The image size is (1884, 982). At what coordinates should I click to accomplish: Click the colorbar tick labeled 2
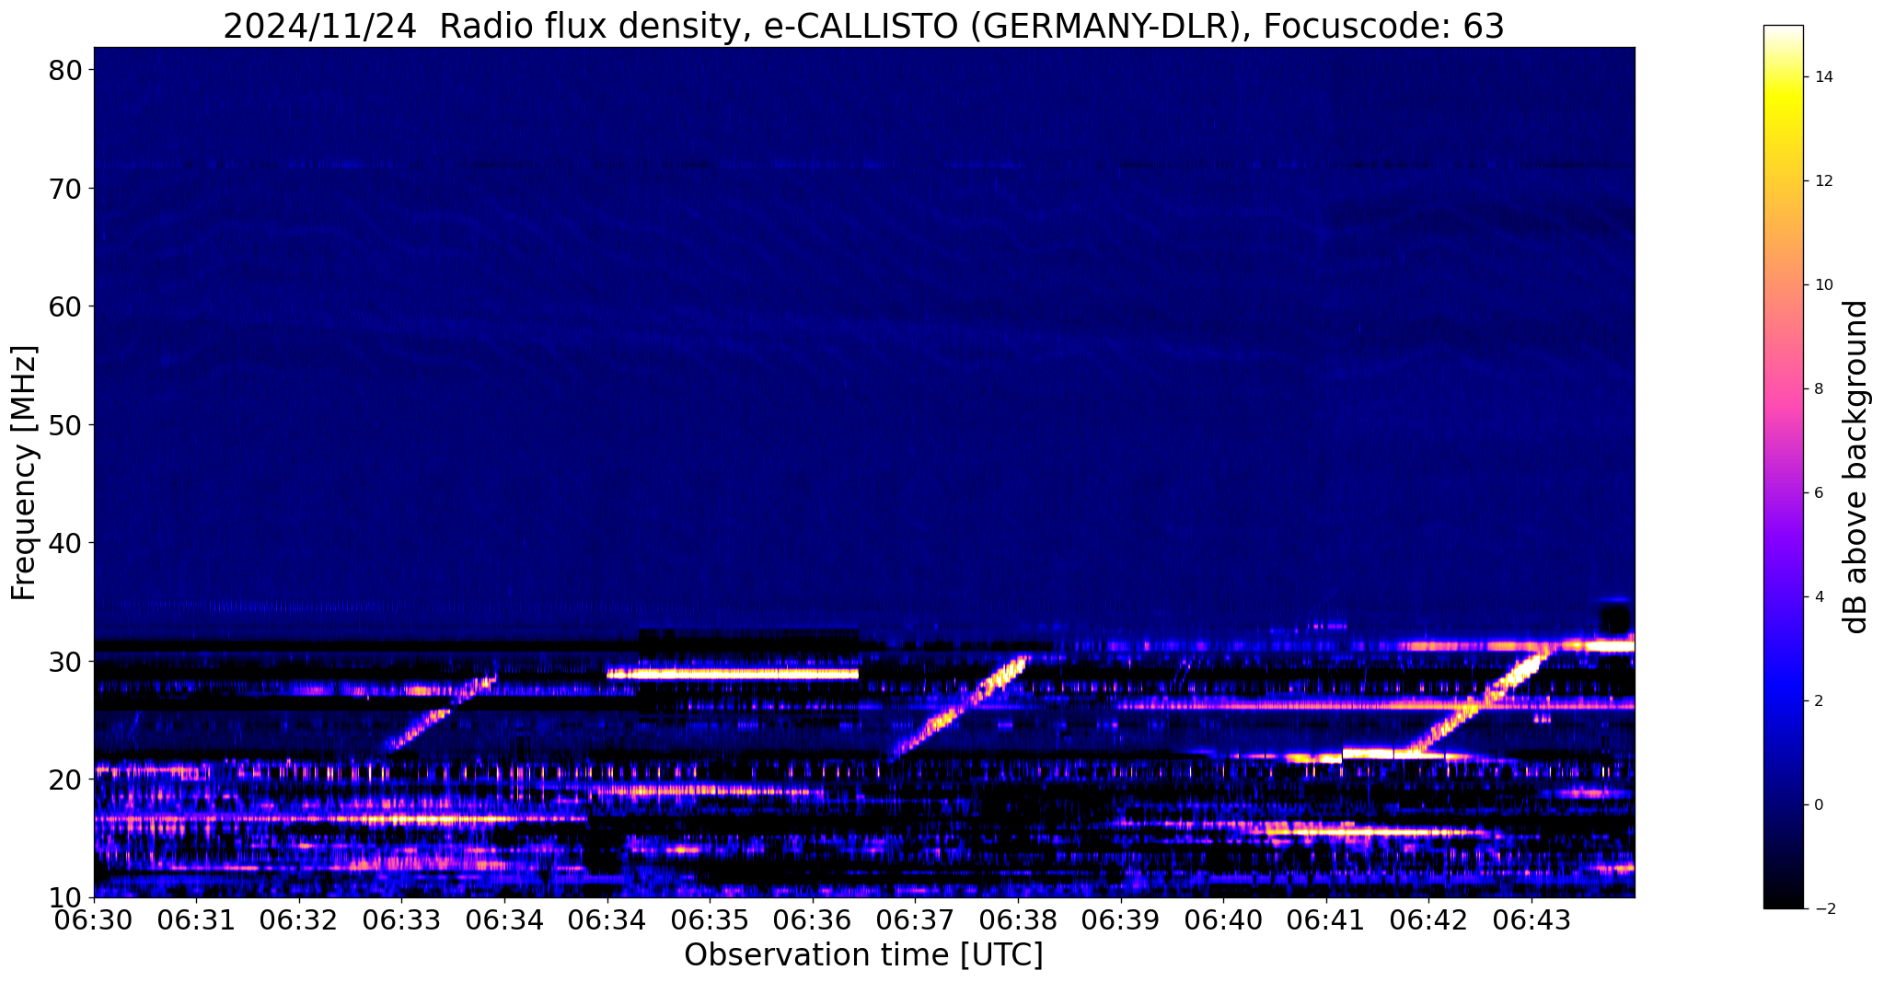1818,701
